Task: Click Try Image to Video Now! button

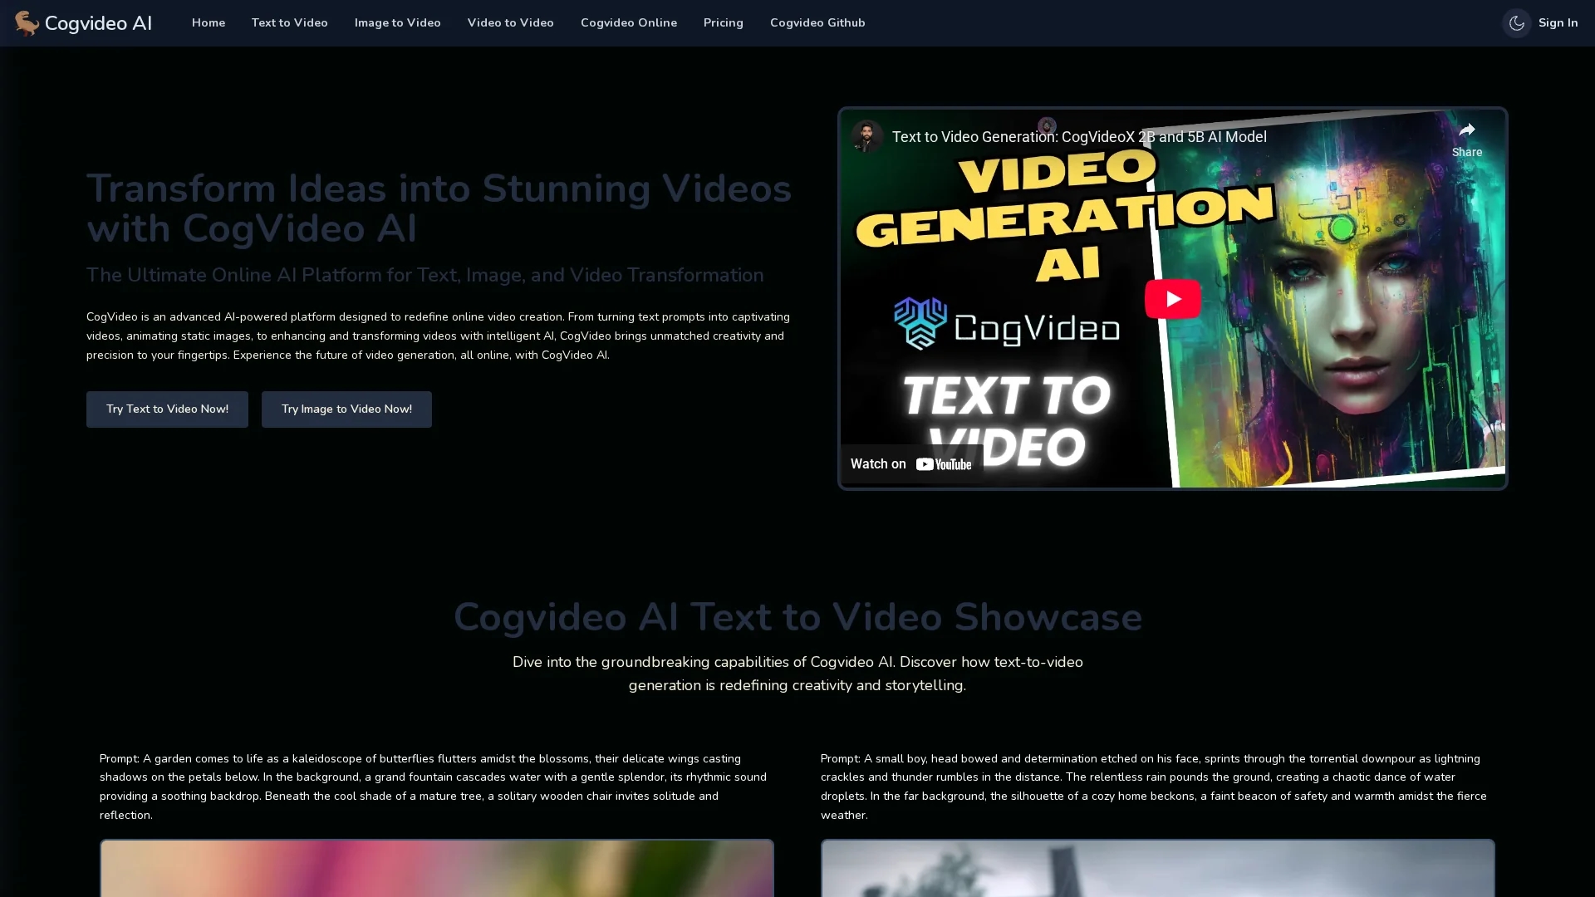Action: [x=346, y=409]
